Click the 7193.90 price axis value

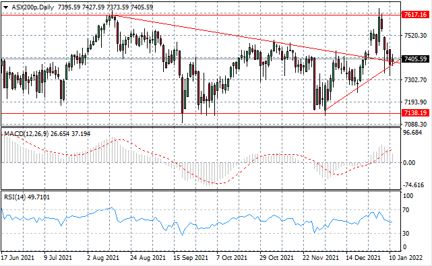point(415,102)
